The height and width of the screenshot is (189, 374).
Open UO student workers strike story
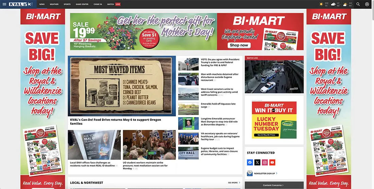[x=145, y=166]
